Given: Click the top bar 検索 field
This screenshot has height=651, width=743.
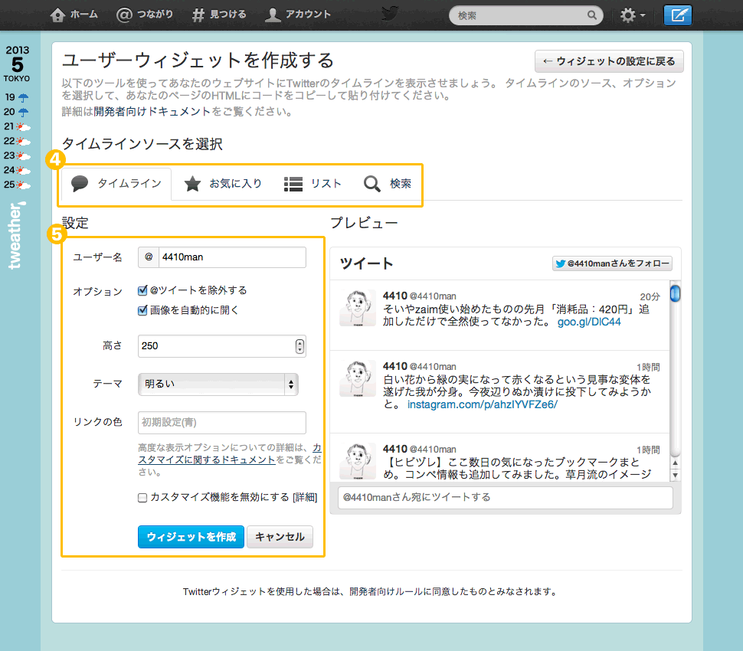Looking at the screenshot, I should coord(526,15).
